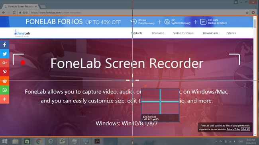The width and height of the screenshot is (259, 145).
Task: Click the iOS System Recovery gear icon
Action: coord(167,21)
